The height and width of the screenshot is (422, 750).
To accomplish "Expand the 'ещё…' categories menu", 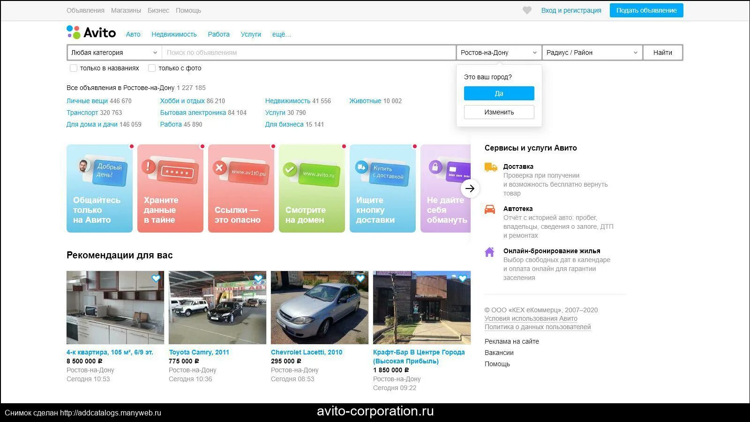I will click(x=281, y=34).
